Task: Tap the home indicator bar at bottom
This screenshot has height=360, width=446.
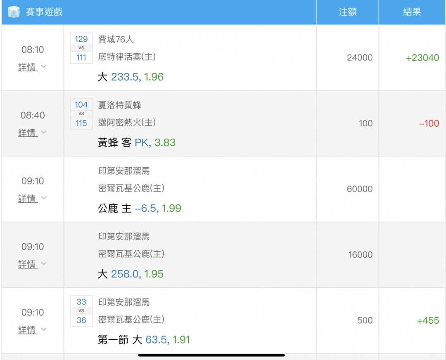Action: [211, 355]
